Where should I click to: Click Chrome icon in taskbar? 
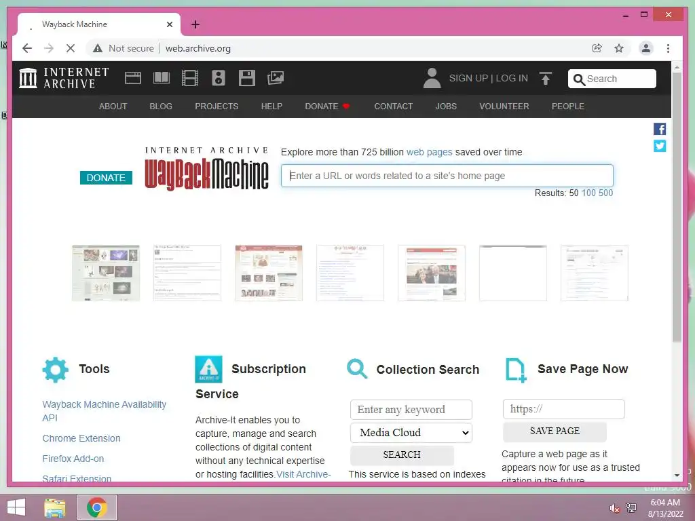click(97, 507)
